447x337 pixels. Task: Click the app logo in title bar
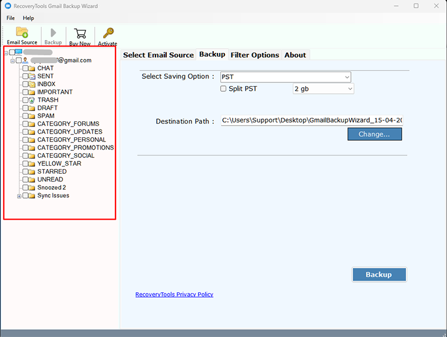8,6
